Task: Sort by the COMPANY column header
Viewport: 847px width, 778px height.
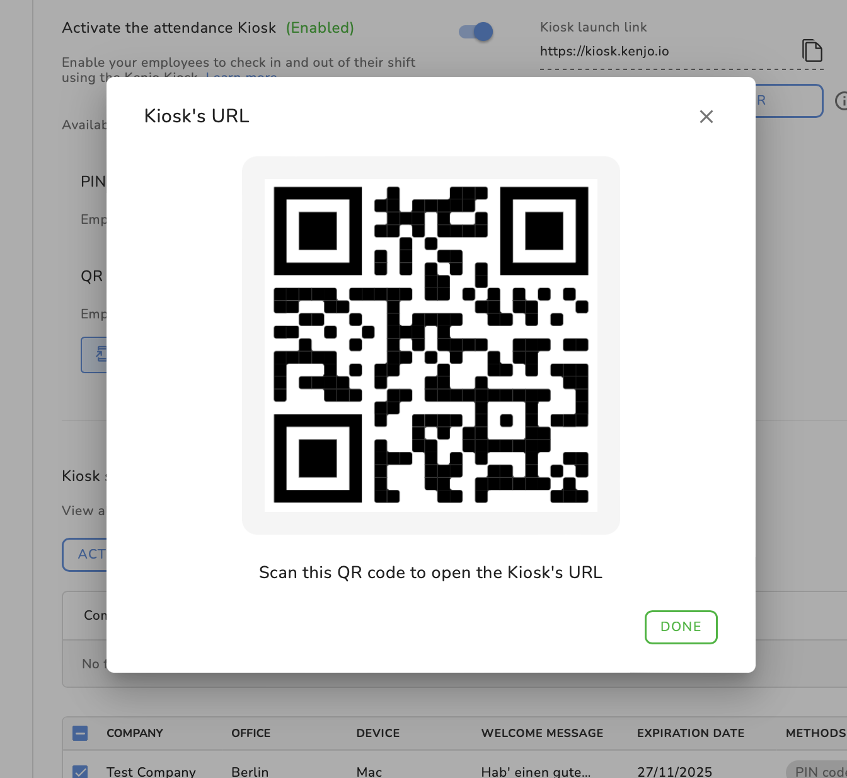Action: point(135,733)
